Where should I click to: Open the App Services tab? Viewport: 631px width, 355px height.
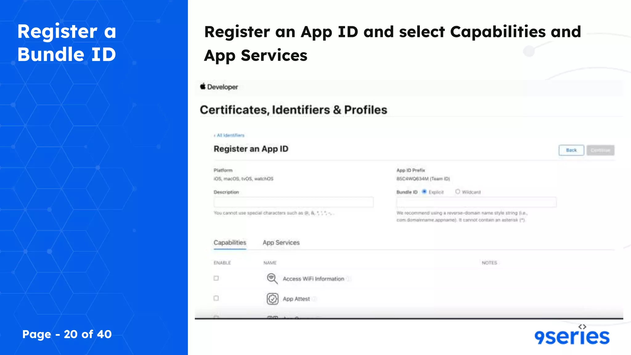281,243
